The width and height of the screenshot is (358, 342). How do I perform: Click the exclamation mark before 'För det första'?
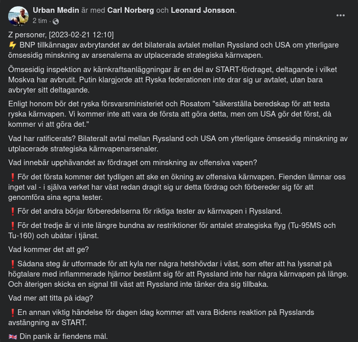(13, 177)
